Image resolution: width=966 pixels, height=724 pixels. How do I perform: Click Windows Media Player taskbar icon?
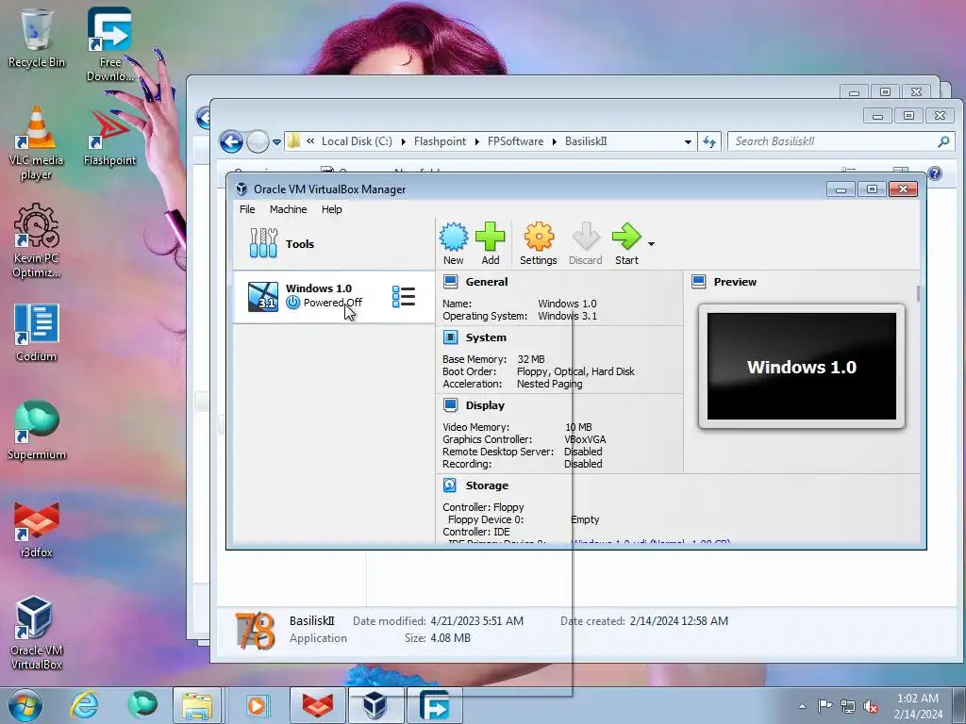click(257, 705)
